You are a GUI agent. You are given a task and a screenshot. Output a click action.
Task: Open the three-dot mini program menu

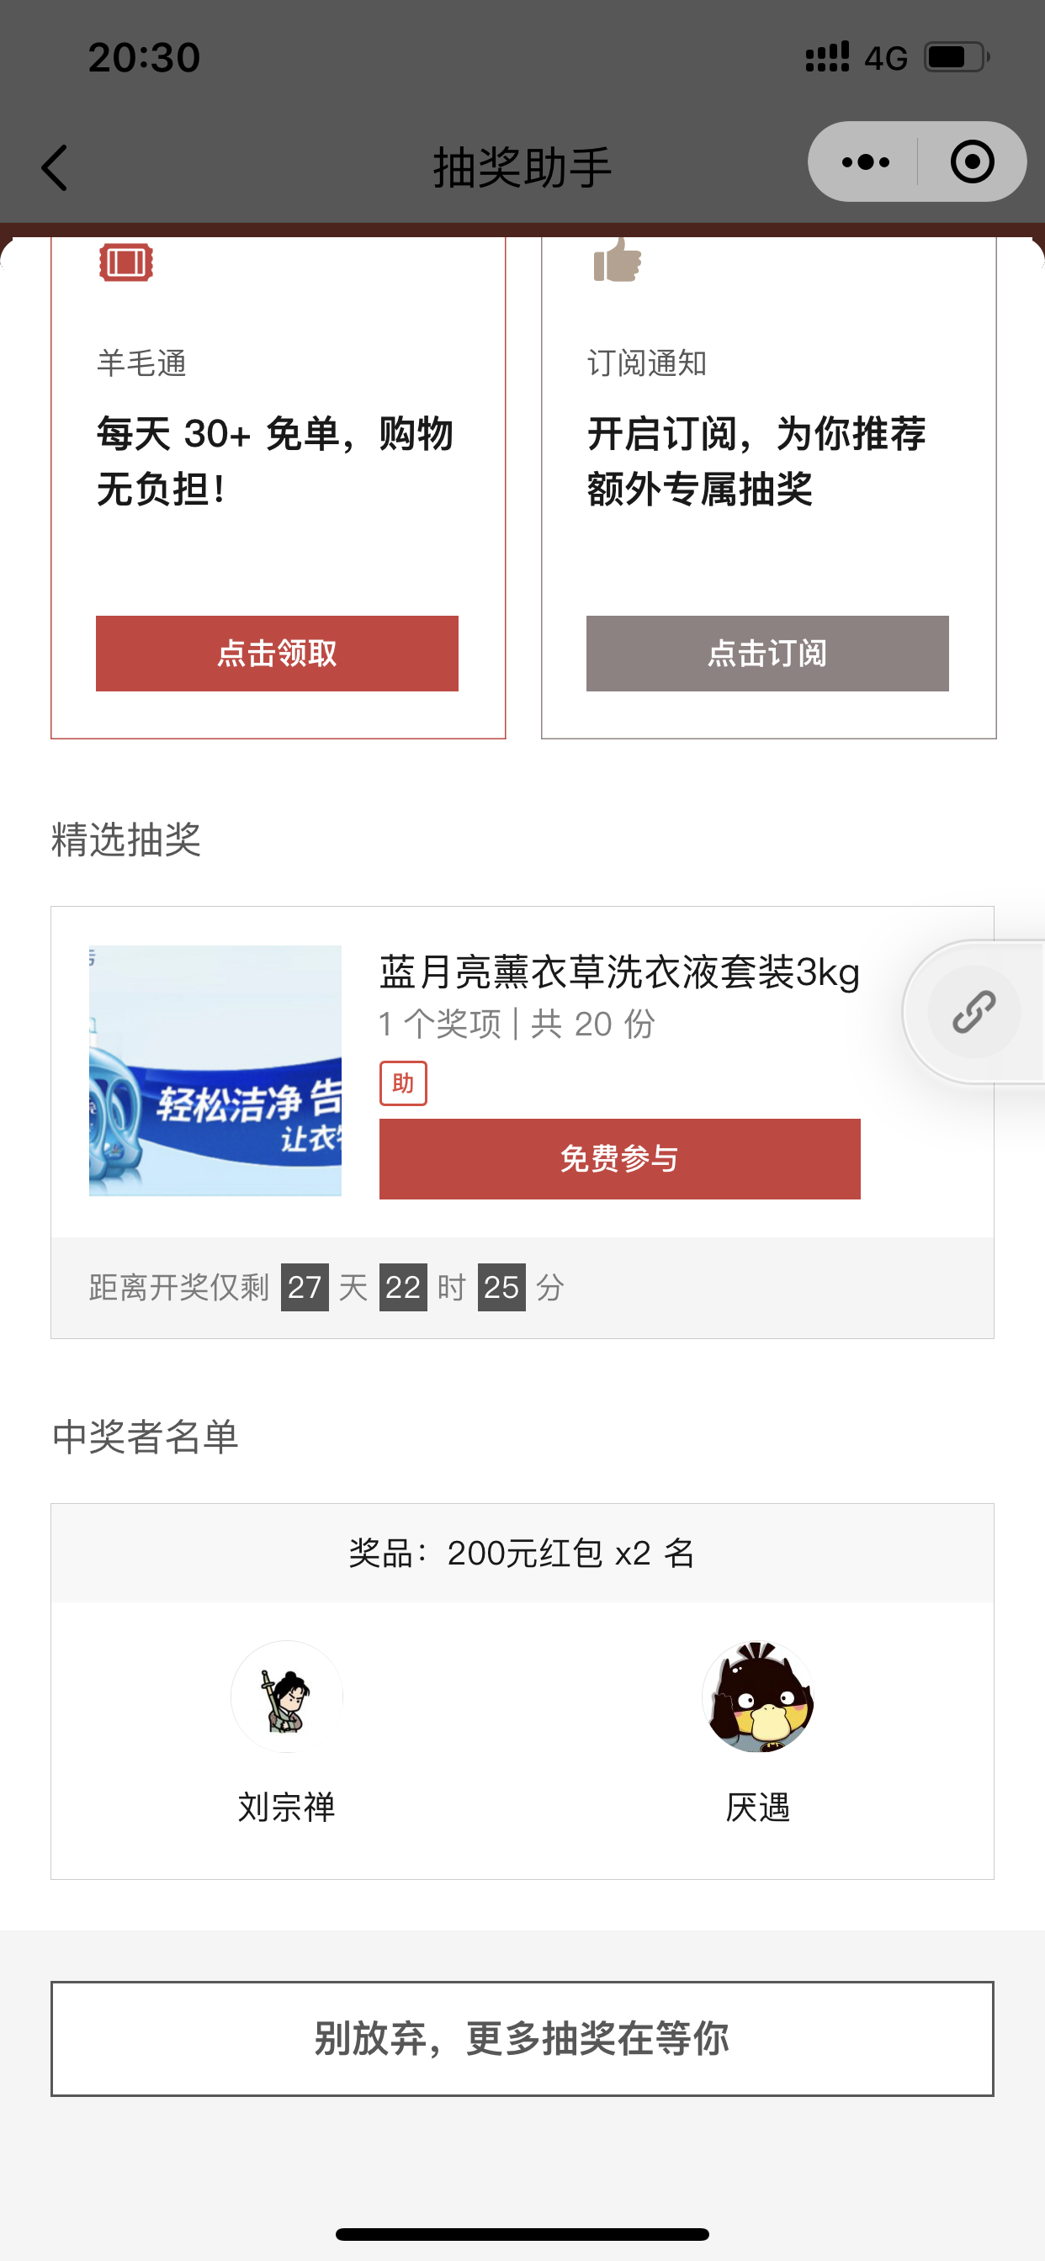pyautogui.click(x=865, y=162)
